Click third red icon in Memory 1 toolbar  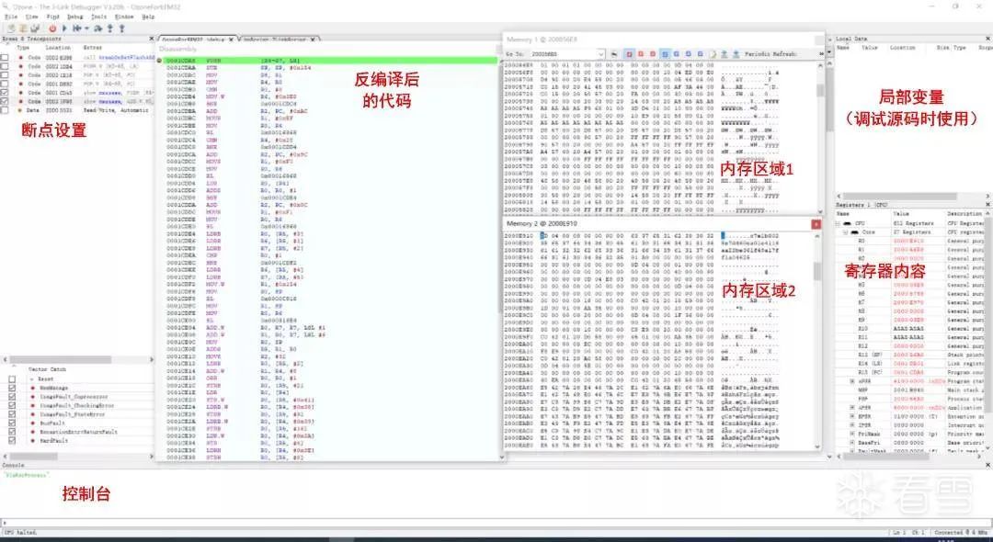(x=653, y=54)
